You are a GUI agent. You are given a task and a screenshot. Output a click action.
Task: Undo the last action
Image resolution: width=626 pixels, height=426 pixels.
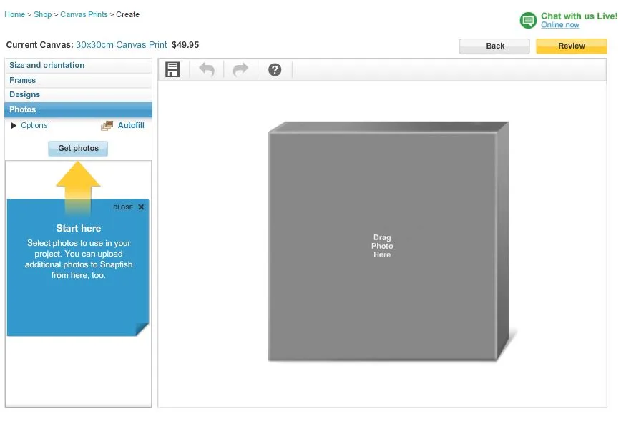click(207, 70)
